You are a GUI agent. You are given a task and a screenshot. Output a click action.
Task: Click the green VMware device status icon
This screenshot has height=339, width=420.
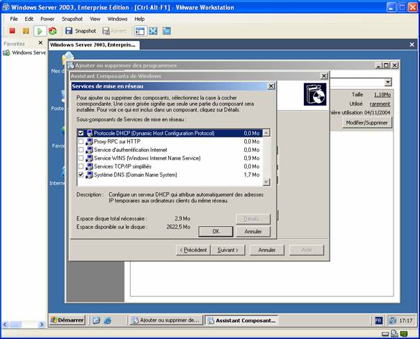pyautogui.click(x=404, y=333)
